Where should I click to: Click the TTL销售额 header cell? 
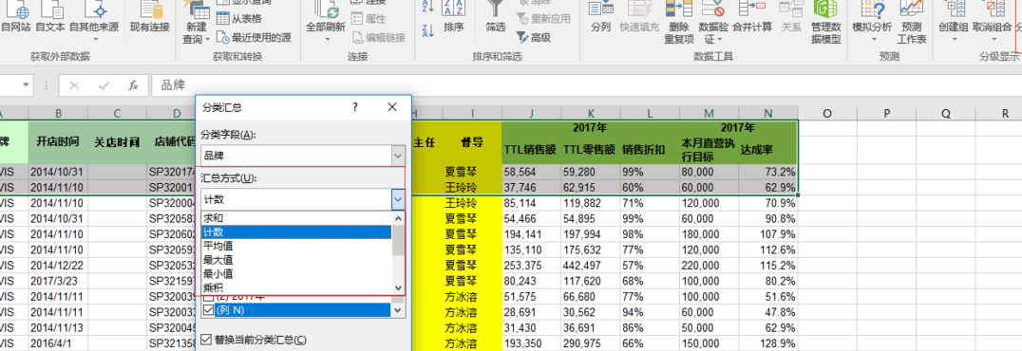tap(530, 149)
